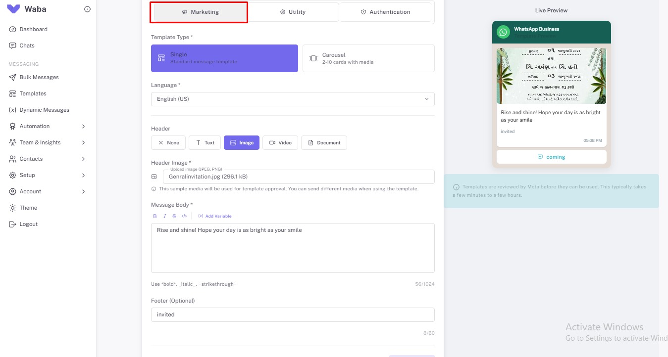
Task: Apply bold formatting in Message Body toolbar
Action: coord(154,216)
